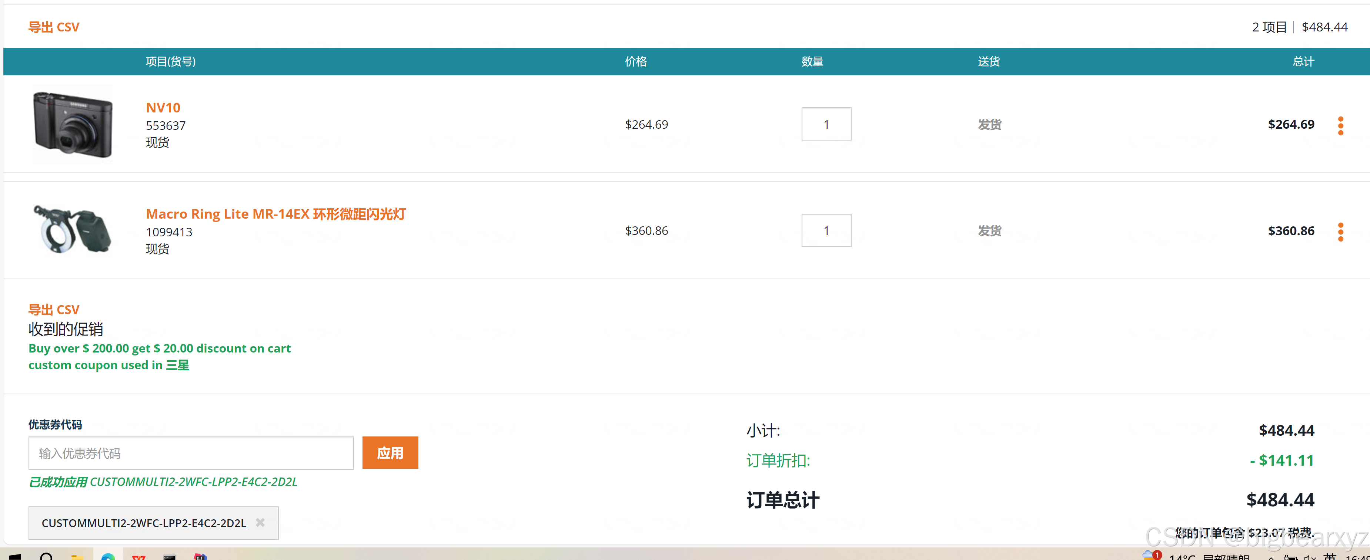Select 发货 delivery option for NV10
Viewport: 1370px width, 560px height.
(989, 124)
